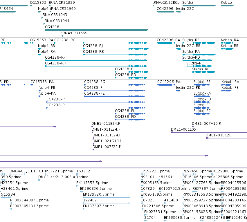The image size is (247, 222).
Task: Click the CG42296-RA transcript label
Action: pos(169,40)
